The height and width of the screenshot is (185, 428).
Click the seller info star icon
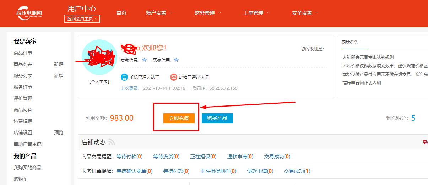(144, 60)
